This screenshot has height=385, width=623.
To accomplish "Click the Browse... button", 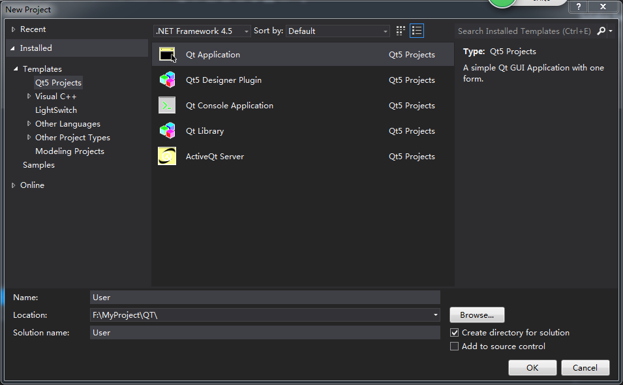I will (477, 315).
